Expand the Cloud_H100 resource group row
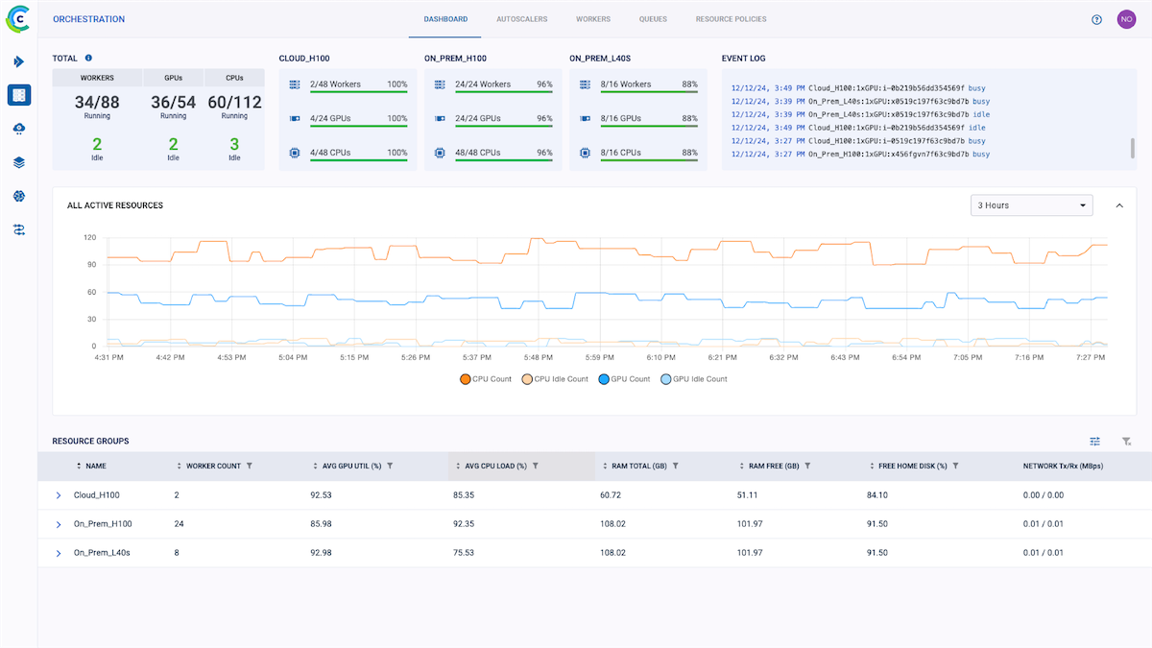1152x648 pixels. pyautogui.click(x=59, y=495)
